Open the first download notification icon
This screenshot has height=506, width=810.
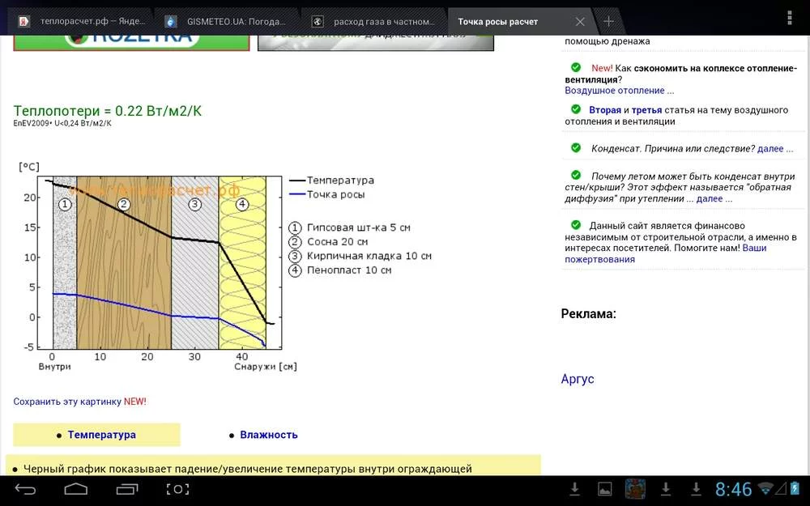click(x=574, y=488)
